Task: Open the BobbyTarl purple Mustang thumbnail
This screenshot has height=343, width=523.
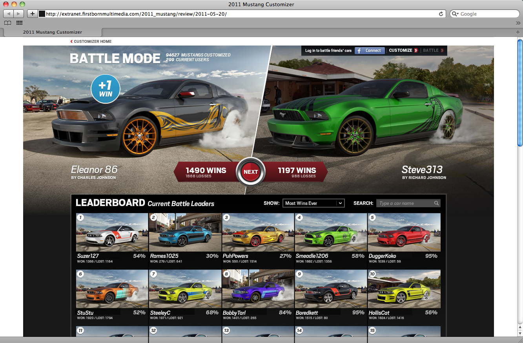Action: pyautogui.click(x=258, y=289)
